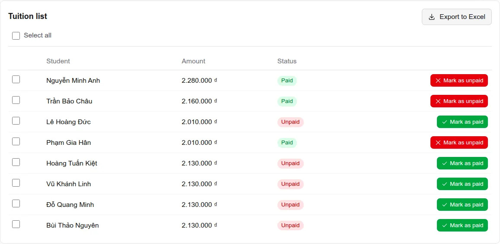The width and height of the screenshot is (500, 244).
Task: Click the Student column header
Action: pyautogui.click(x=58, y=61)
